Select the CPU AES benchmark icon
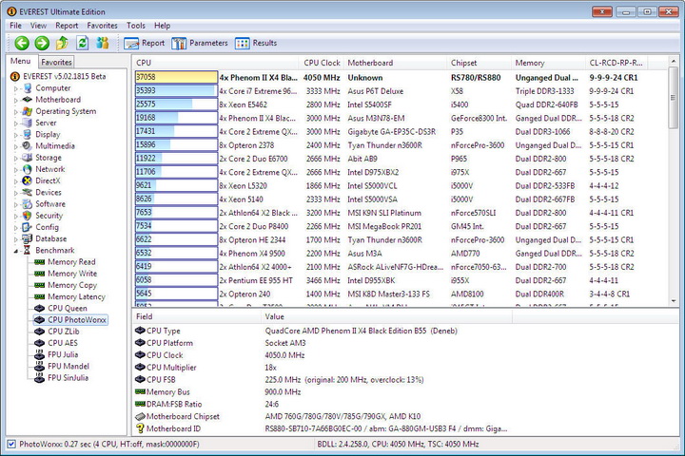The height and width of the screenshot is (456, 685). point(40,343)
